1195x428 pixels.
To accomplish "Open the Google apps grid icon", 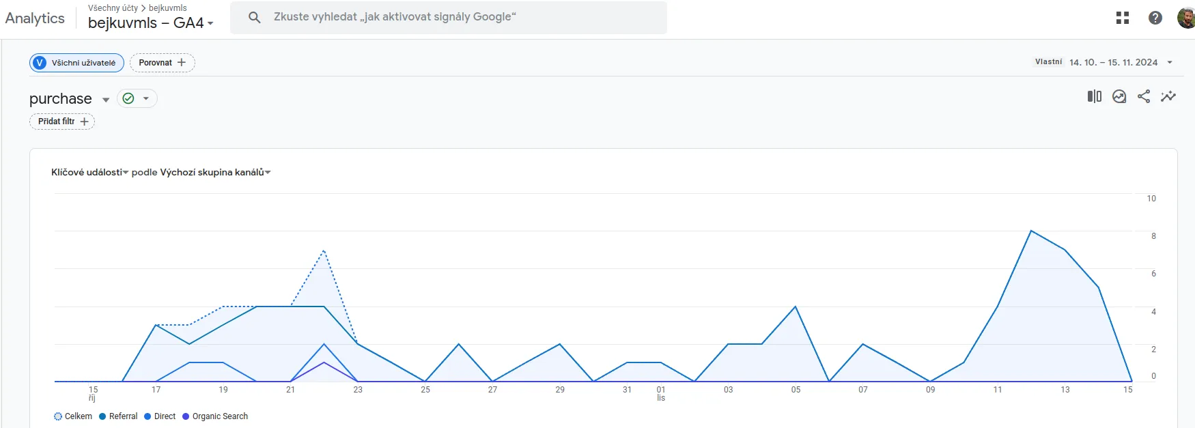I will [1123, 18].
